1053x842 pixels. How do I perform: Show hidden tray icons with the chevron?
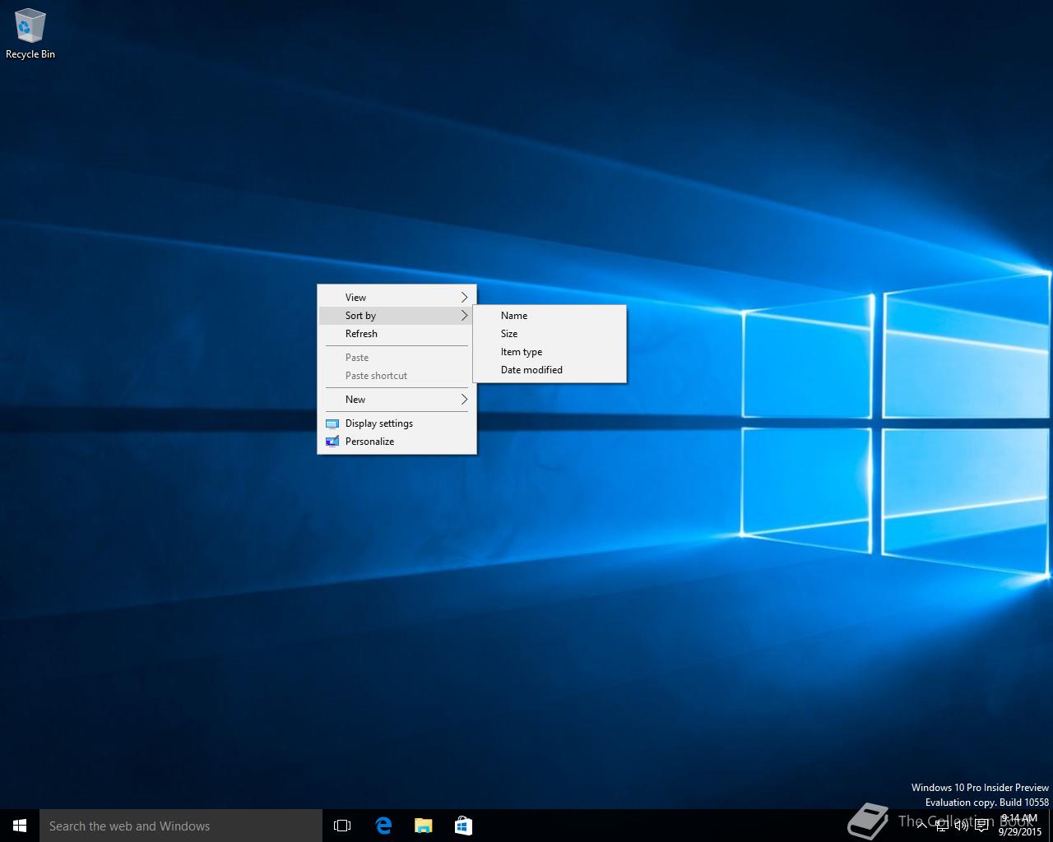pos(921,826)
